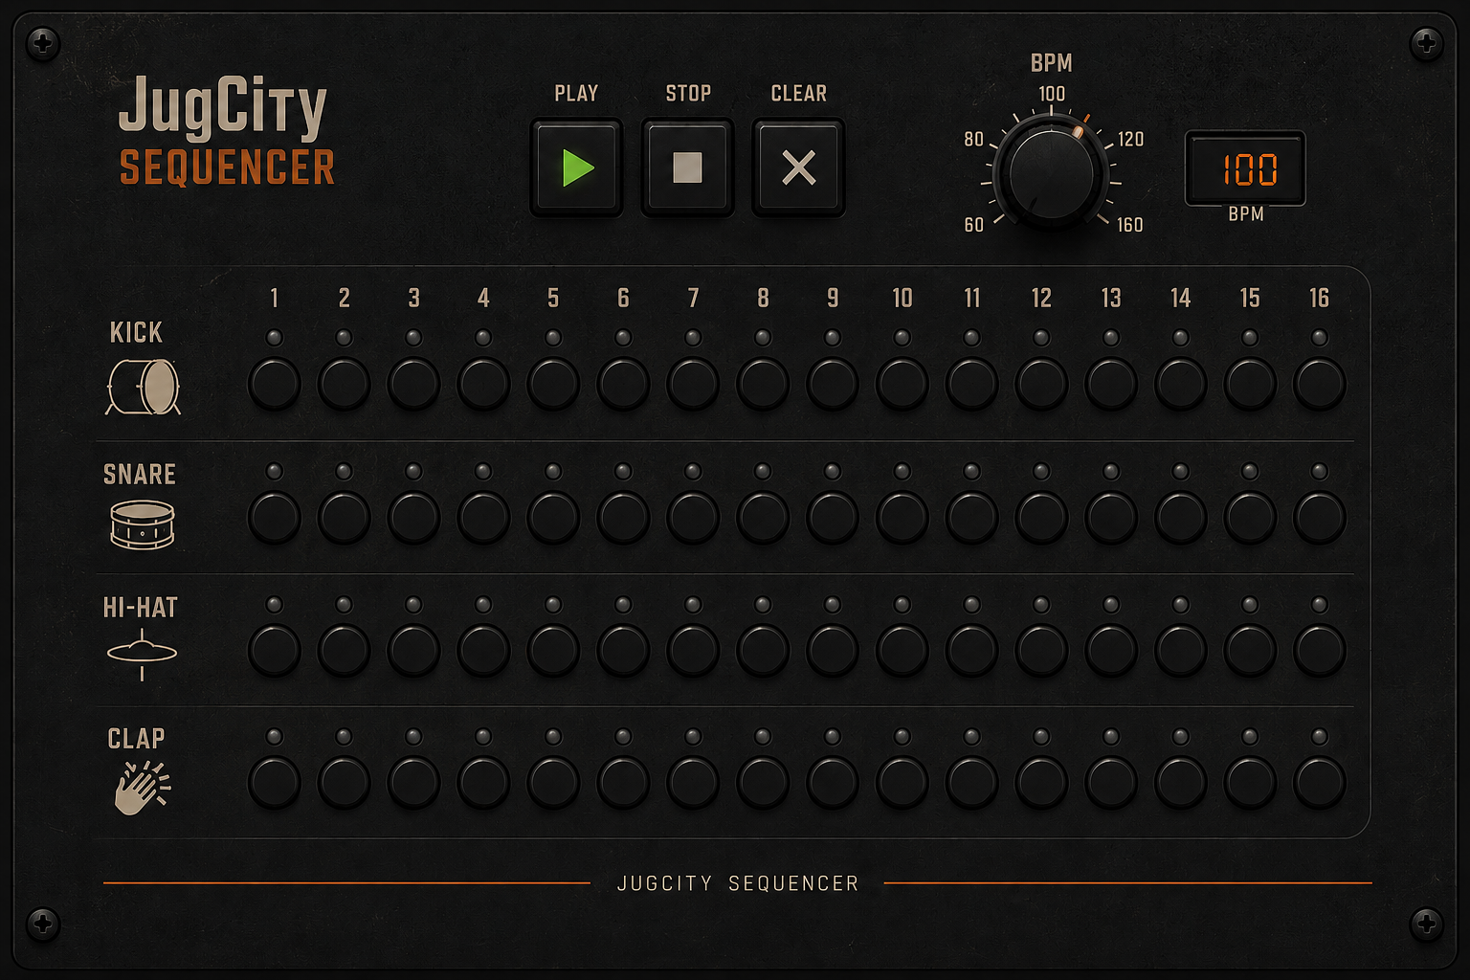Click the SNARE track label

pyautogui.click(x=140, y=475)
